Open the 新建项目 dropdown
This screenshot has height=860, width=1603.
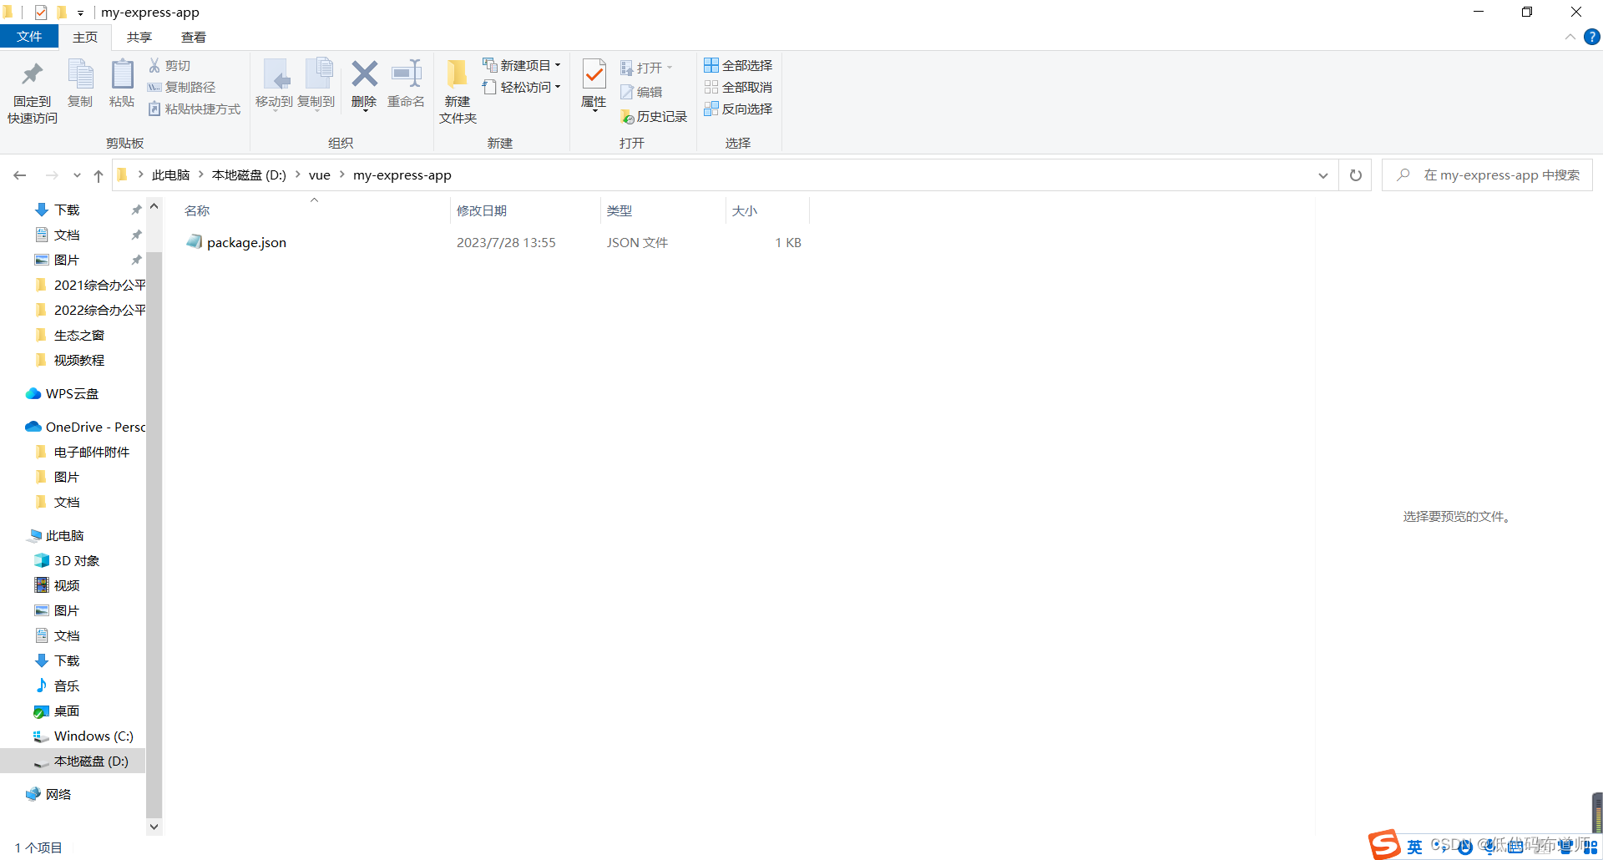click(522, 65)
